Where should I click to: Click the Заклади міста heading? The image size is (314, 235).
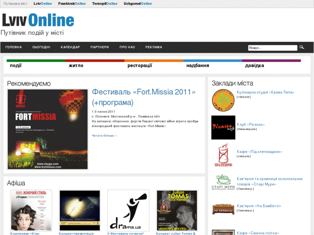232,83
